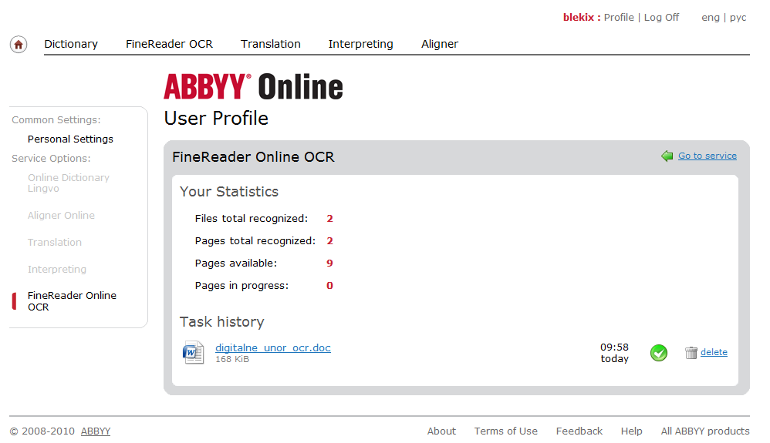Click the Pages total recognized label
This screenshot has height=443, width=770.
click(255, 241)
